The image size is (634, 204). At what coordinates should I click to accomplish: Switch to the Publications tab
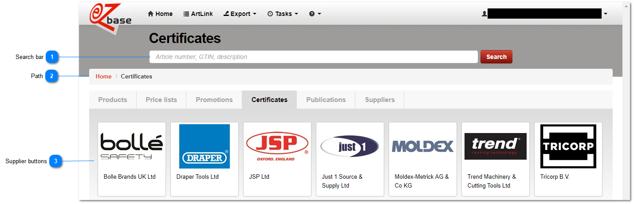click(x=326, y=100)
